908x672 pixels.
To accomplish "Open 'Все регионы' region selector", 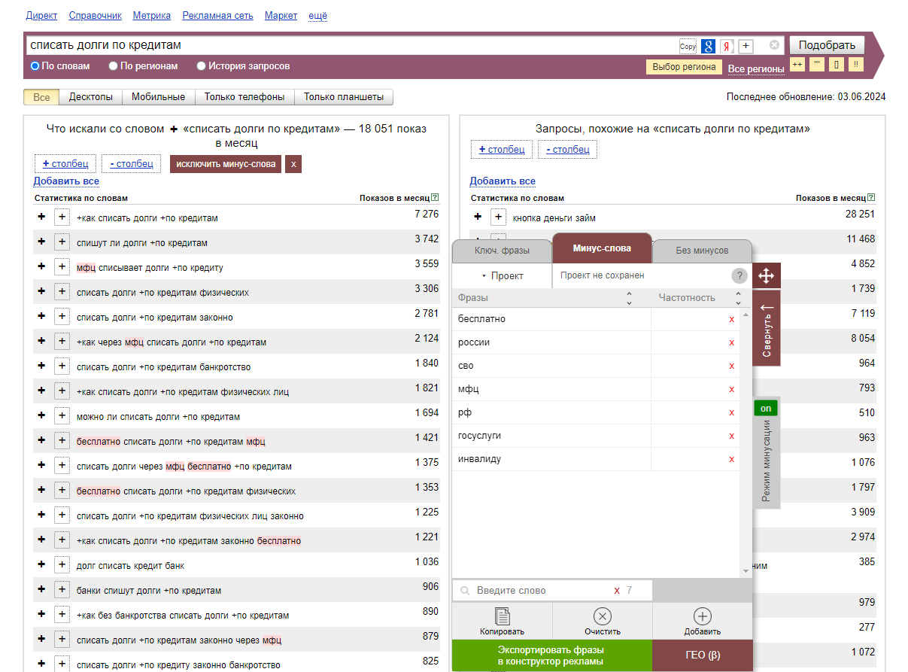I will [756, 69].
